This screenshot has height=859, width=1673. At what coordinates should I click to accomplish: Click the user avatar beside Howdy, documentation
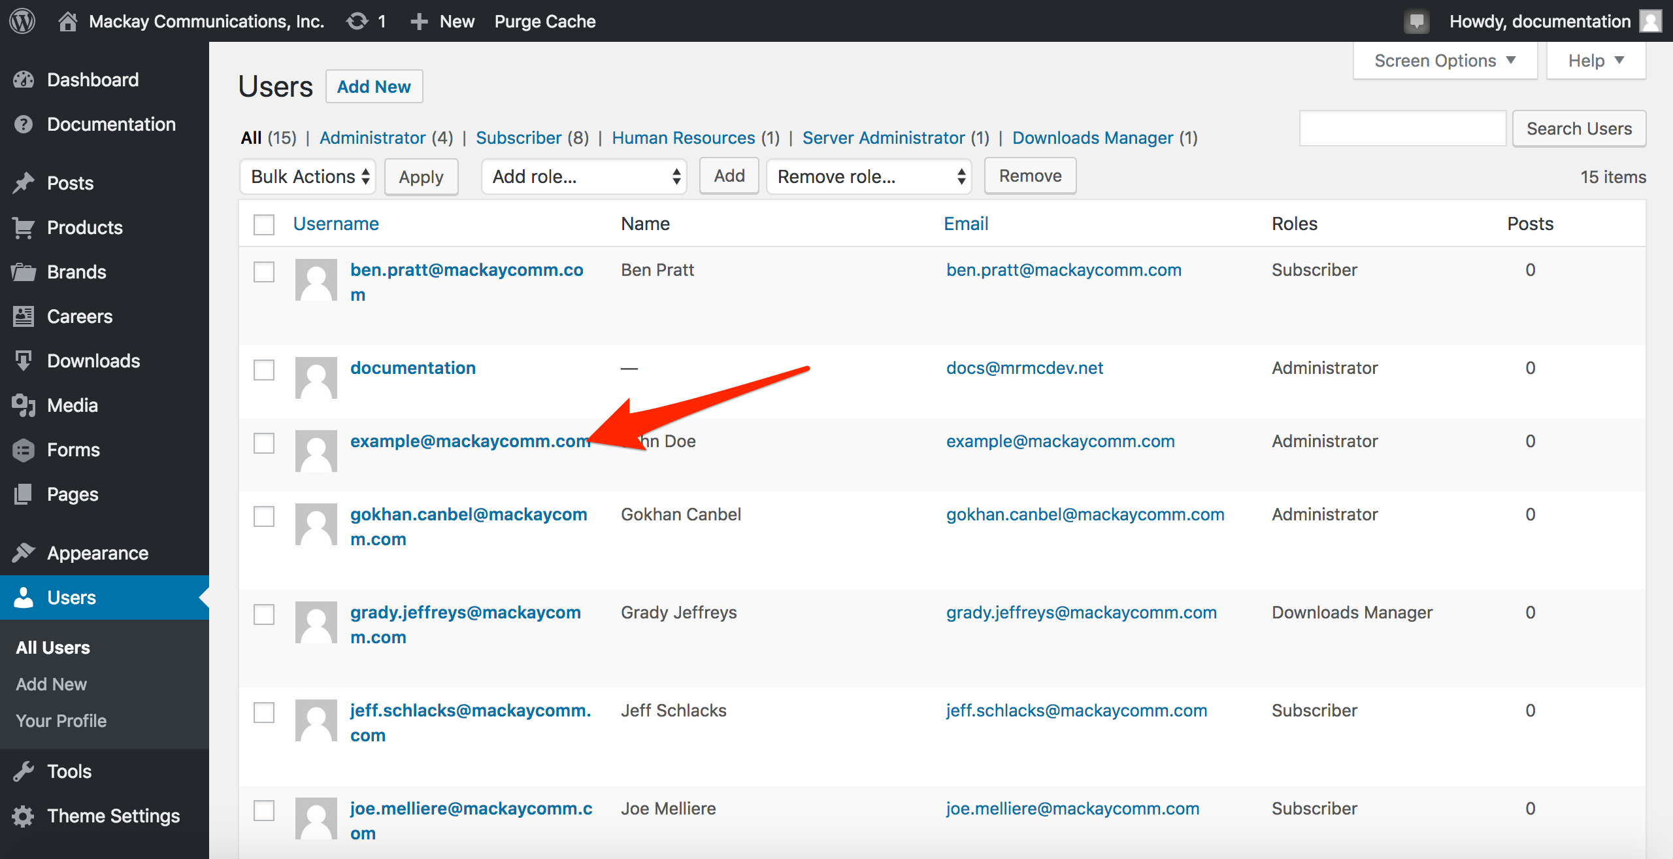[1651, 21]
